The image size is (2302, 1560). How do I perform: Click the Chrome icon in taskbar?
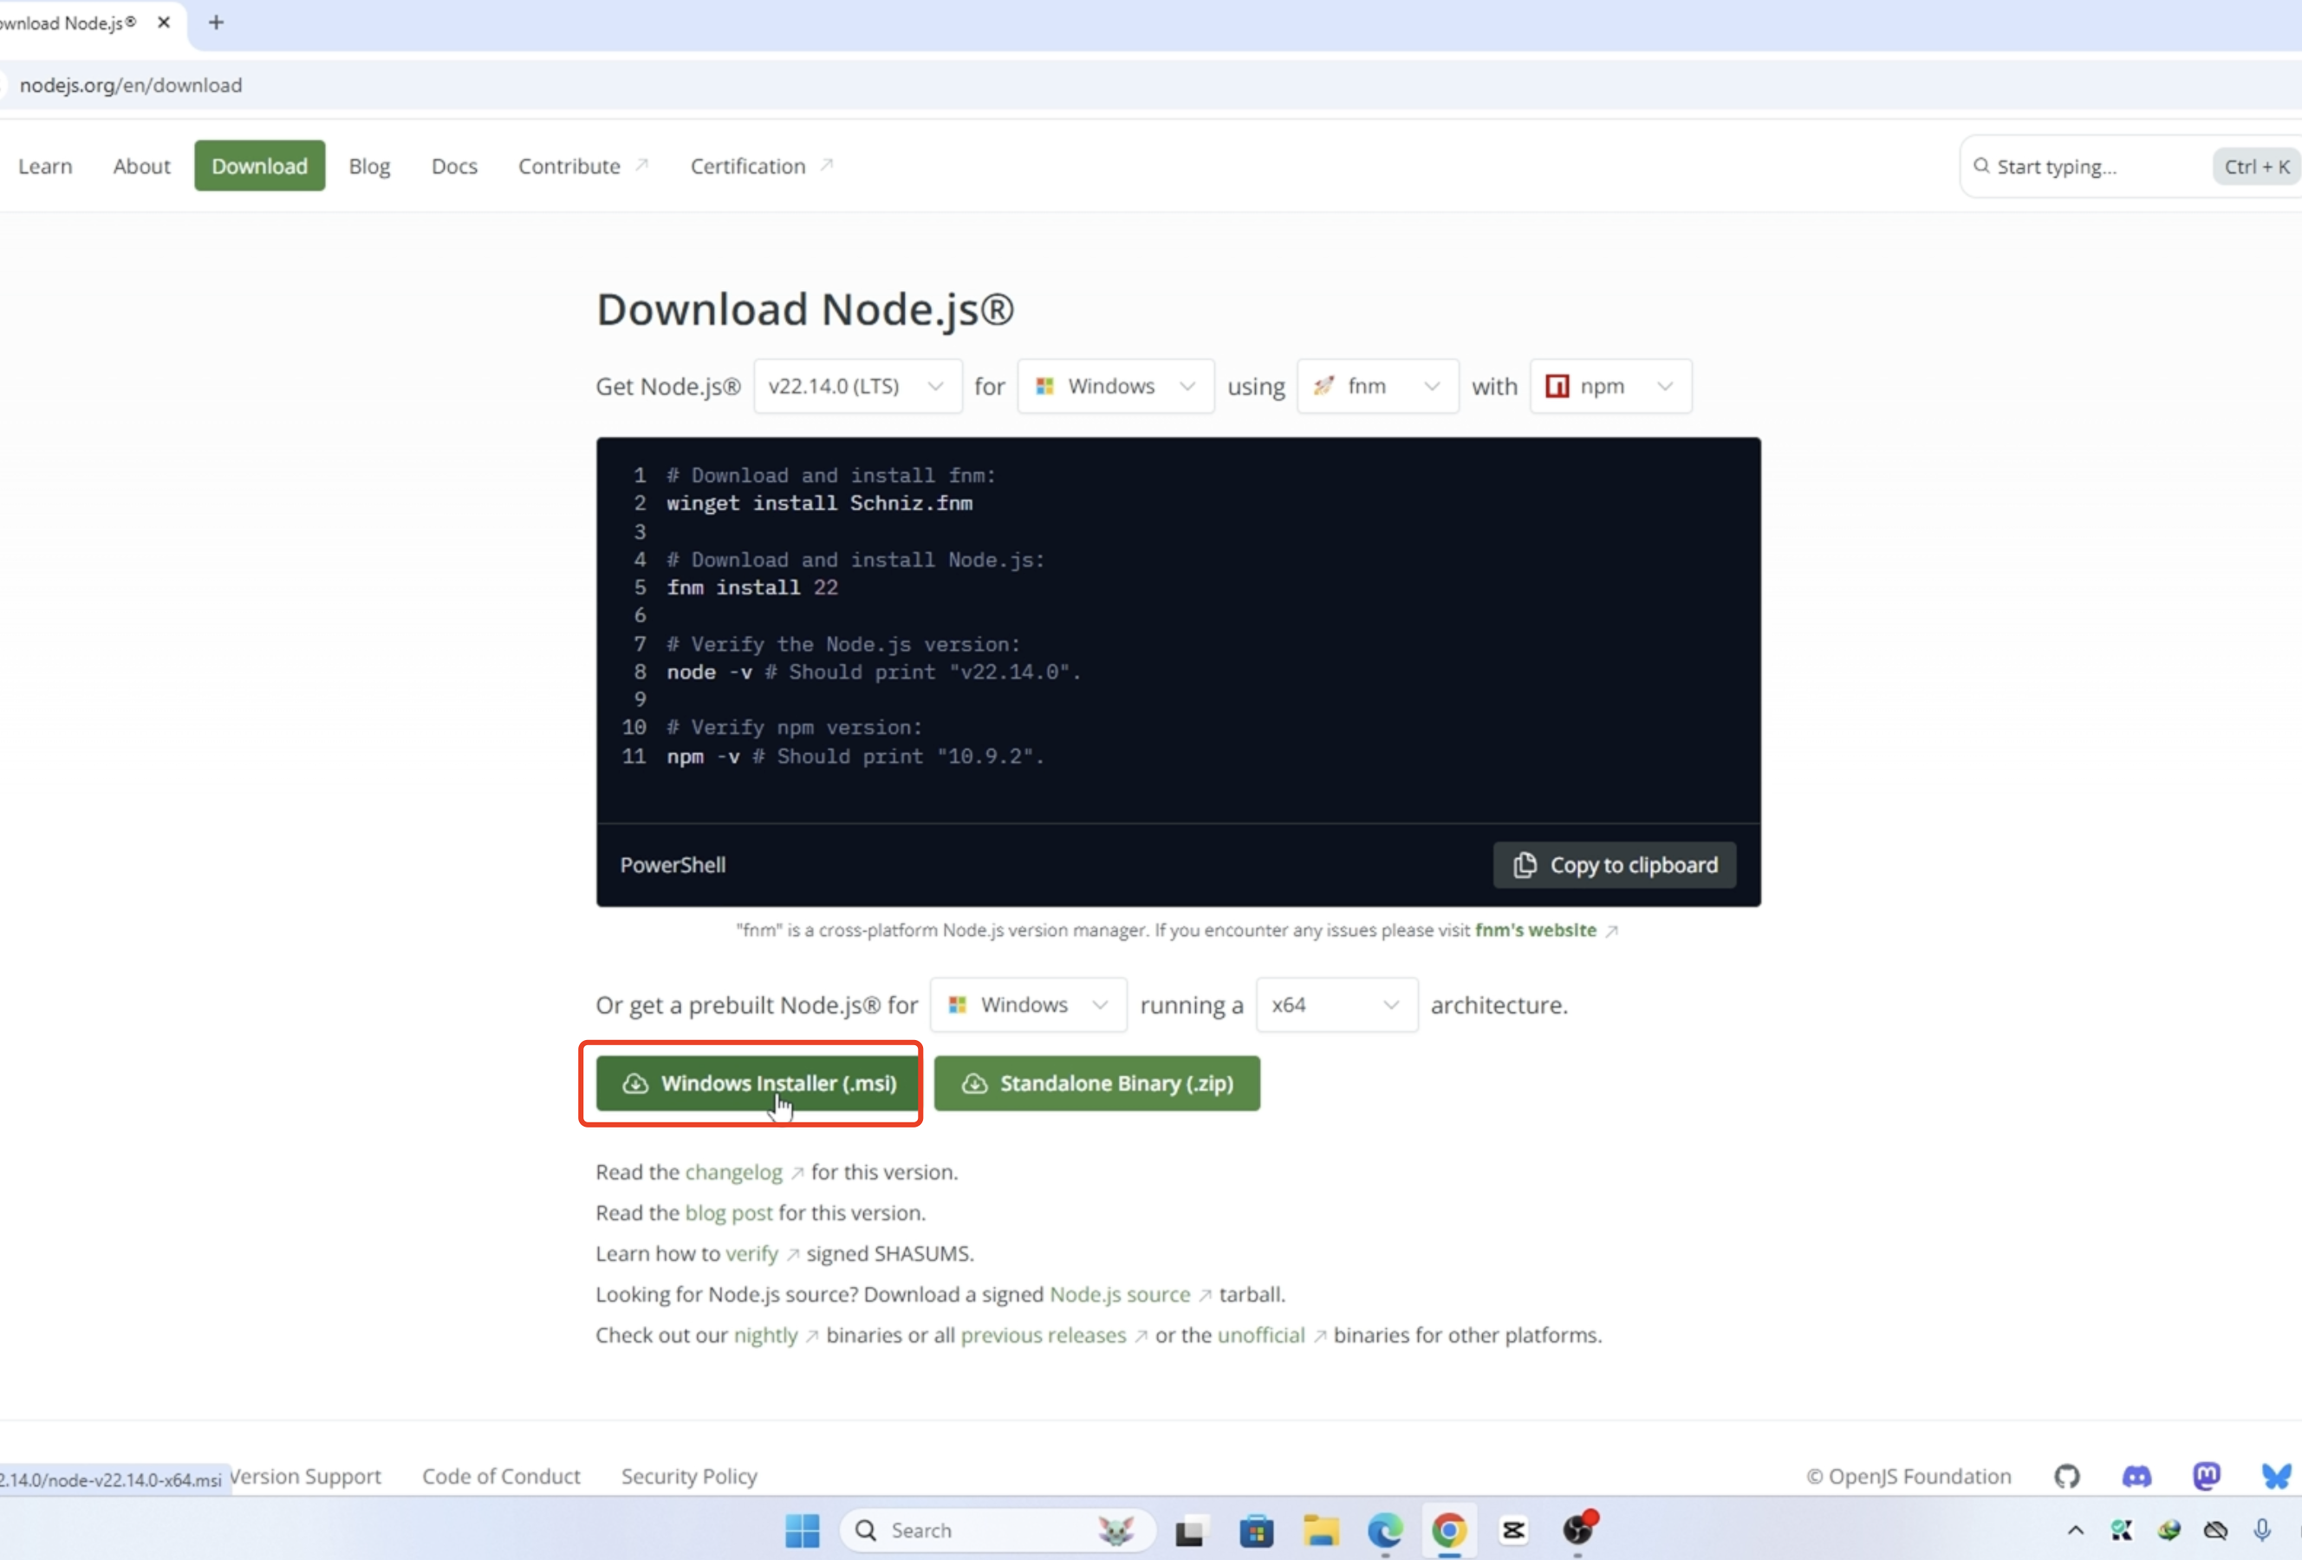[x=1448, y=1531]
